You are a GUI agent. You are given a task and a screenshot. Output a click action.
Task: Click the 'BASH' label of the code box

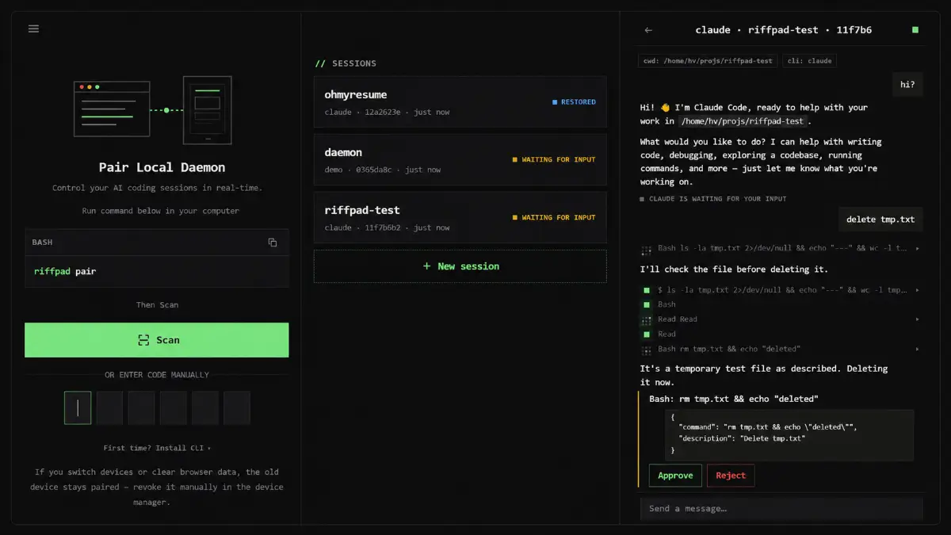(42, 243)
